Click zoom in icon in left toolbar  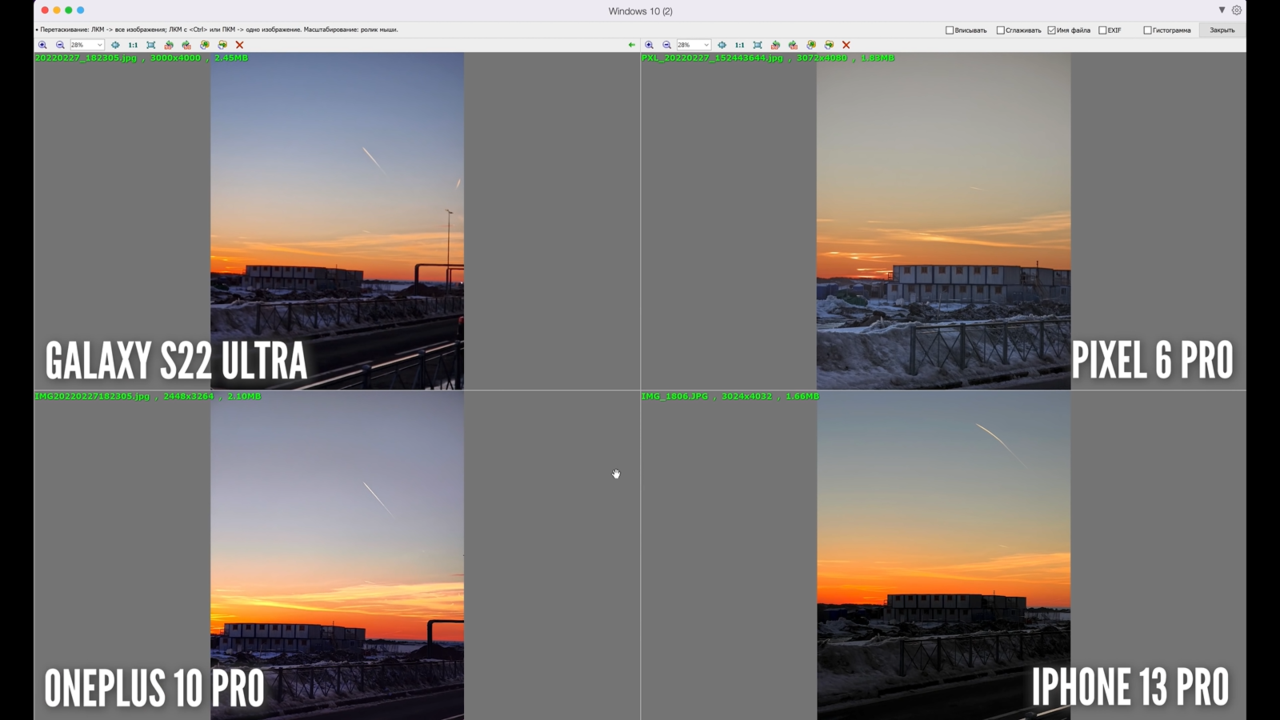pyautogui.click(x=42, y=45)
